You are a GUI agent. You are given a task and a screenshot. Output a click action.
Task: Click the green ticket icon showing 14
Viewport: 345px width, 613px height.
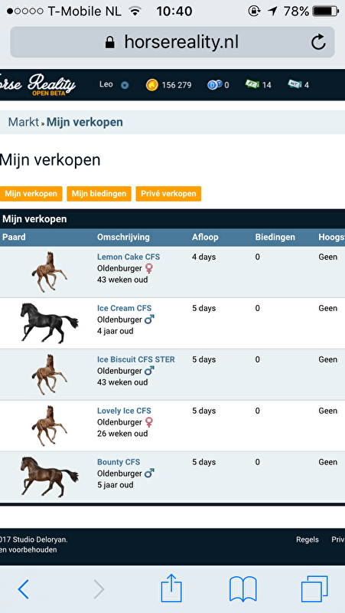(x=252, y=84)
